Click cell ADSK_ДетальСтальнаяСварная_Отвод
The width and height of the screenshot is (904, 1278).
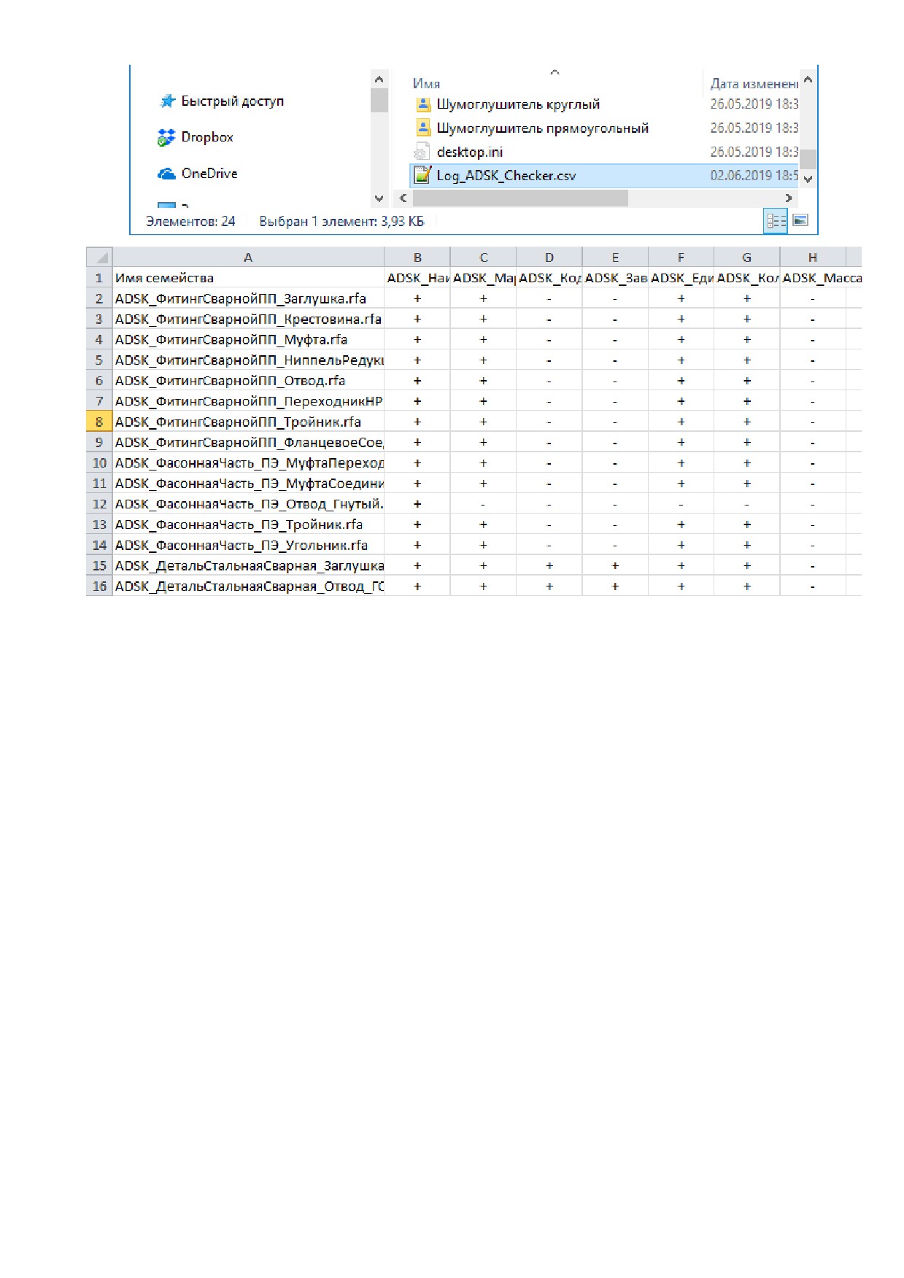(248, 586)
